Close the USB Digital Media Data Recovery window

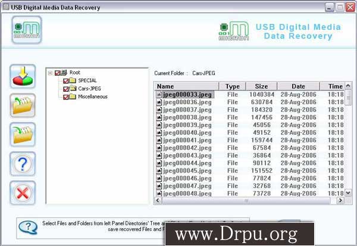350,8
